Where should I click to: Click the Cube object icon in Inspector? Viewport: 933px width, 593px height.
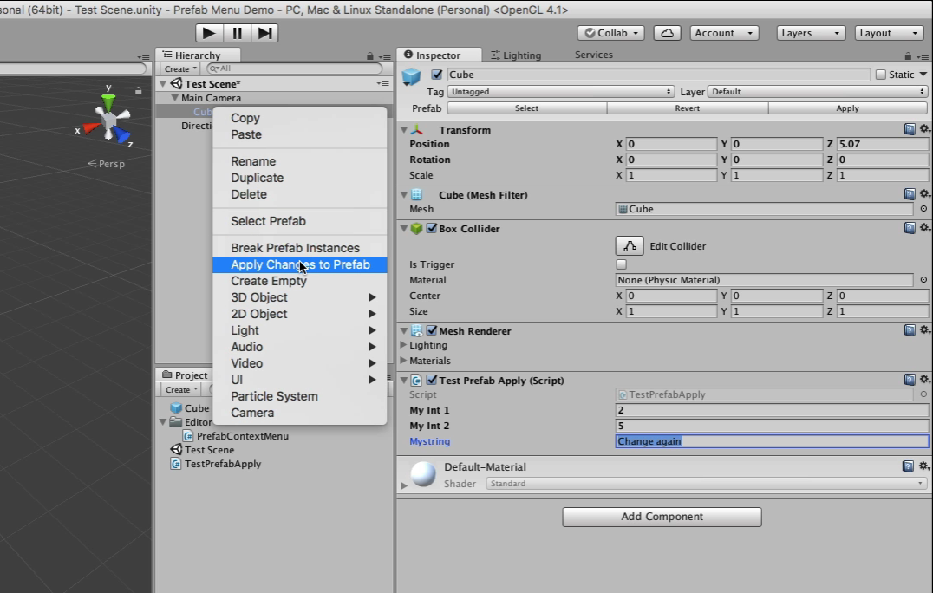(x=411, y=77)
